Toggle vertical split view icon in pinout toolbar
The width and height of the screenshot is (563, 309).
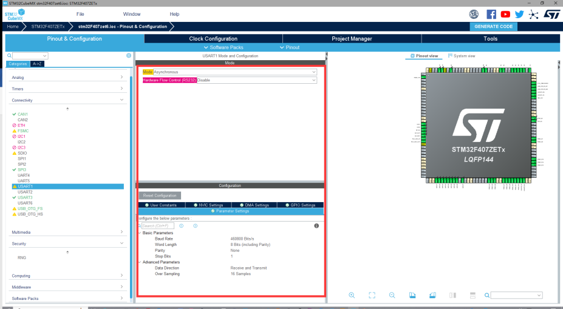pos(453,295)
